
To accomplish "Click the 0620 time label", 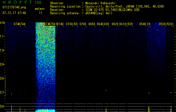I will (x=115, y=24).
